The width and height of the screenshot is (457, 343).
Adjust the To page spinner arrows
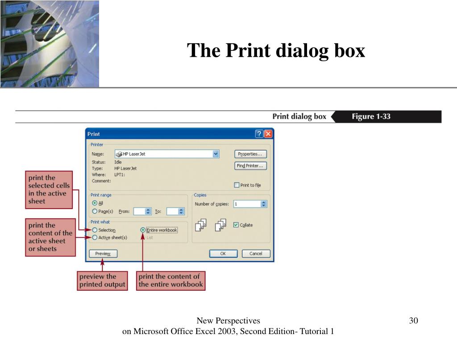(x=181, y=211)
